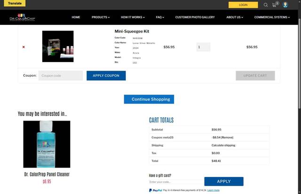Click the PayPal logo
The width and height of the screenshot is (301, 194).
[x=156, y=190]
